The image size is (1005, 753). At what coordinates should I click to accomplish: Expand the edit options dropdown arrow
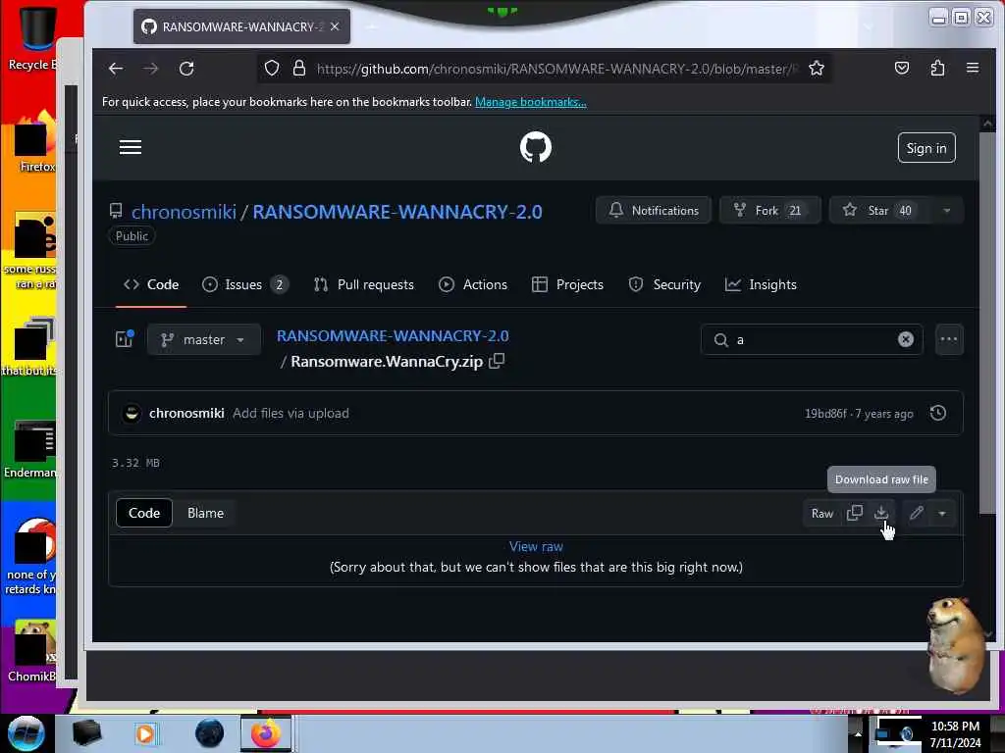[942, 514]
